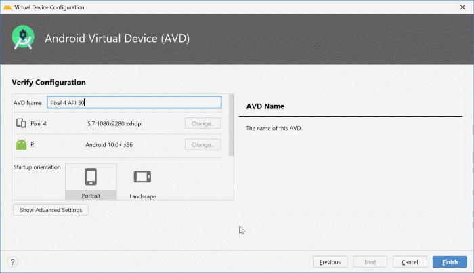Image resolution: width=474 pixels, height=273 pixels.
Task: Close the Virtual Device Configuration window
Action: point(462,7)
